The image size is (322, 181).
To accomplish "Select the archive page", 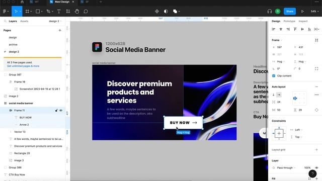I will [13, 45].
